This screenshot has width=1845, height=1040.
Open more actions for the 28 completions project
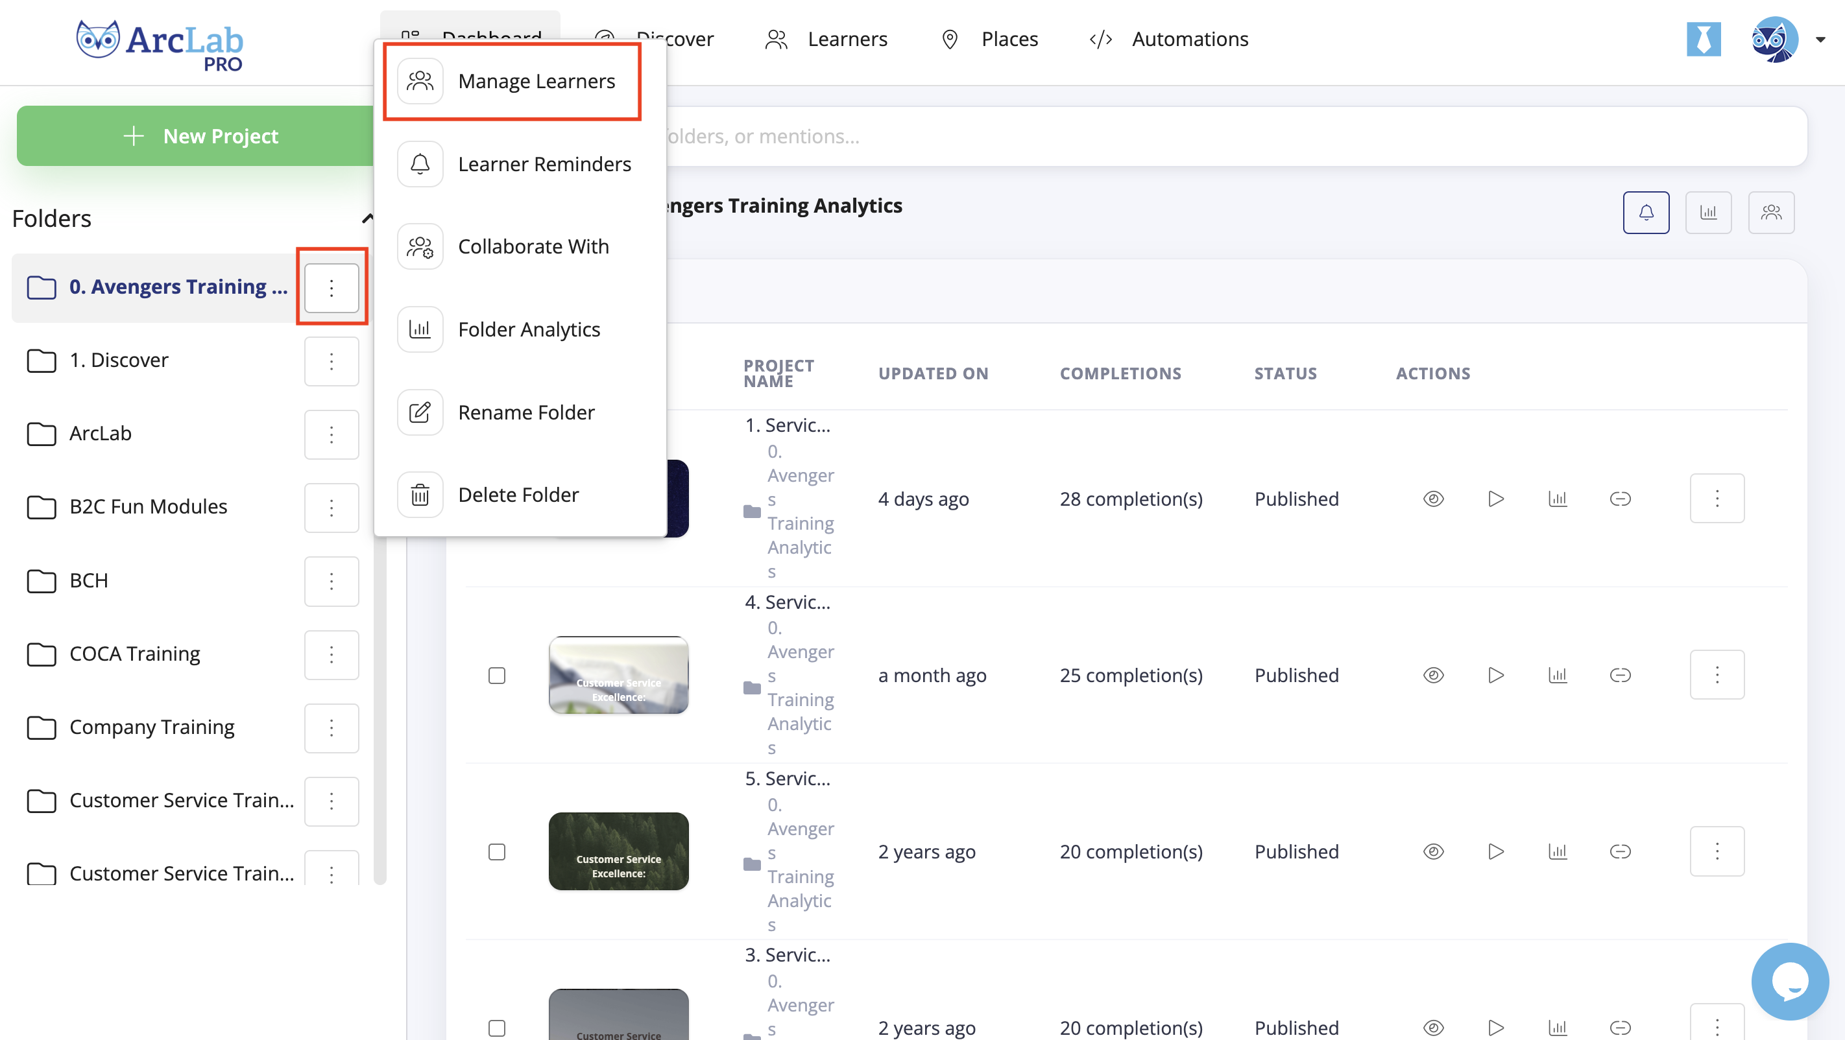(1717, 498)
